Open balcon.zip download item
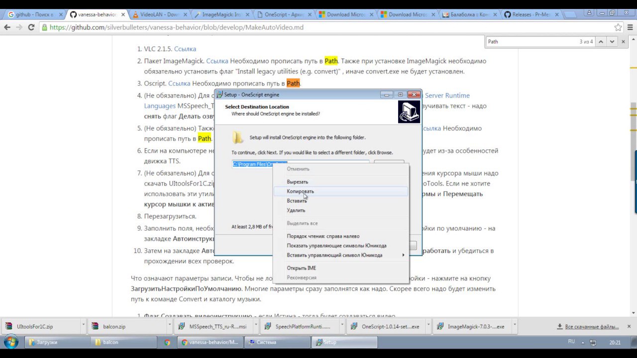The width and height of the screenshot is (637, 358). pos(125,327)
